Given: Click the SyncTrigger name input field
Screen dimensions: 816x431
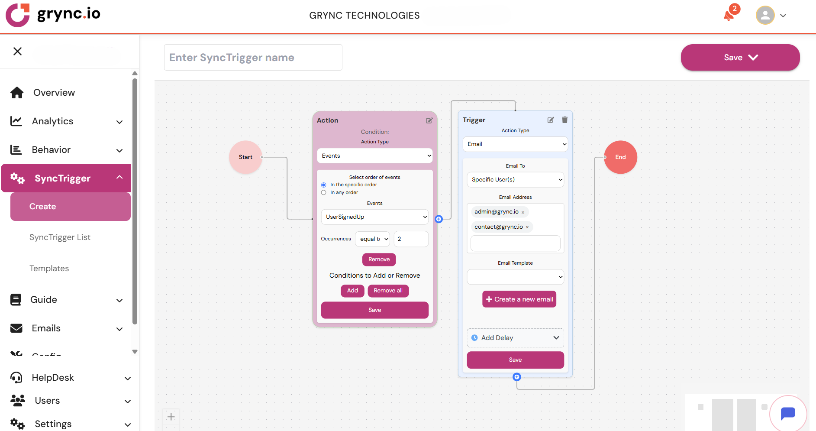Looking at the screenshot, I should coord(253,58).
